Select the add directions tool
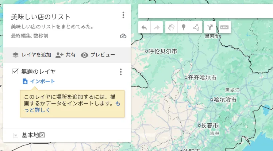Image resolution: width=273 pixels, height=151 pixels. point(210,27)
